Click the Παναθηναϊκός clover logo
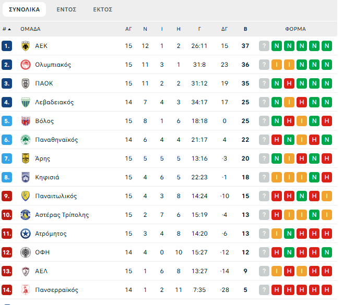 pyautogui.click(x=25, y=140)
